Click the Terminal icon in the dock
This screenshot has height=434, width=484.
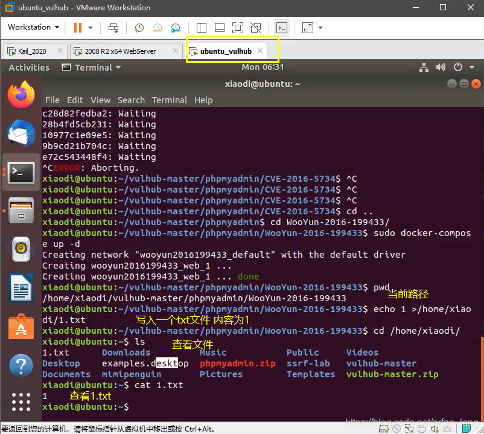[21, 172]
